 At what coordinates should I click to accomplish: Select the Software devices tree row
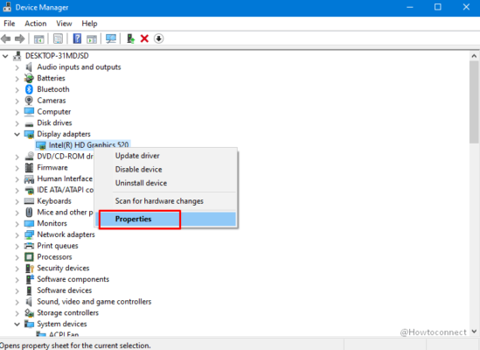point(65,290)
